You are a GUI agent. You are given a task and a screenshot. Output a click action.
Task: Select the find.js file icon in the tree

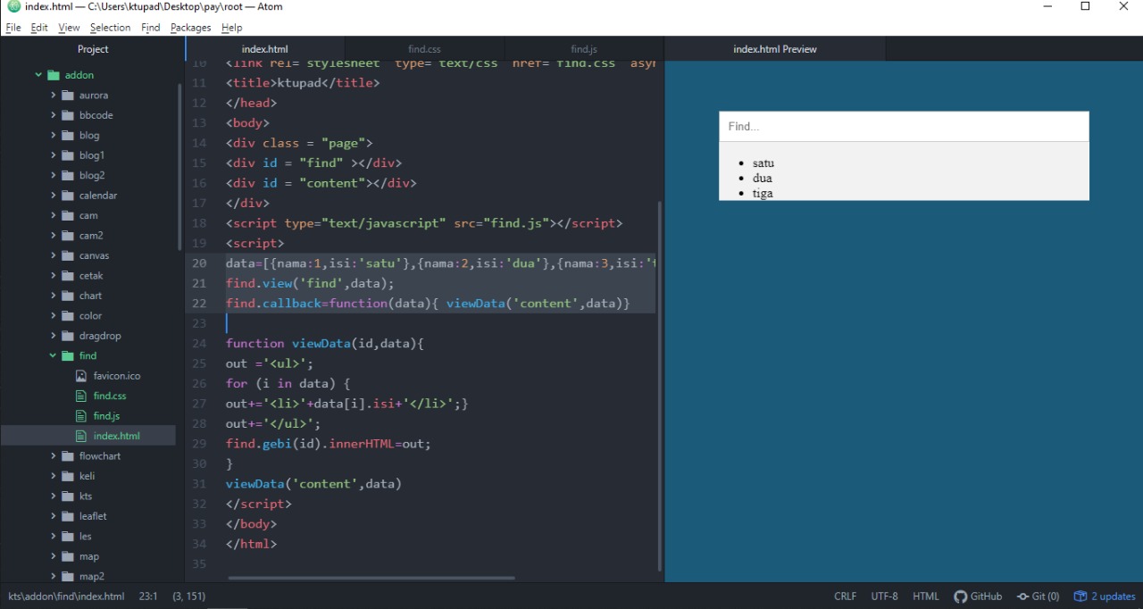pyautogui.click(x=81, y=415)
